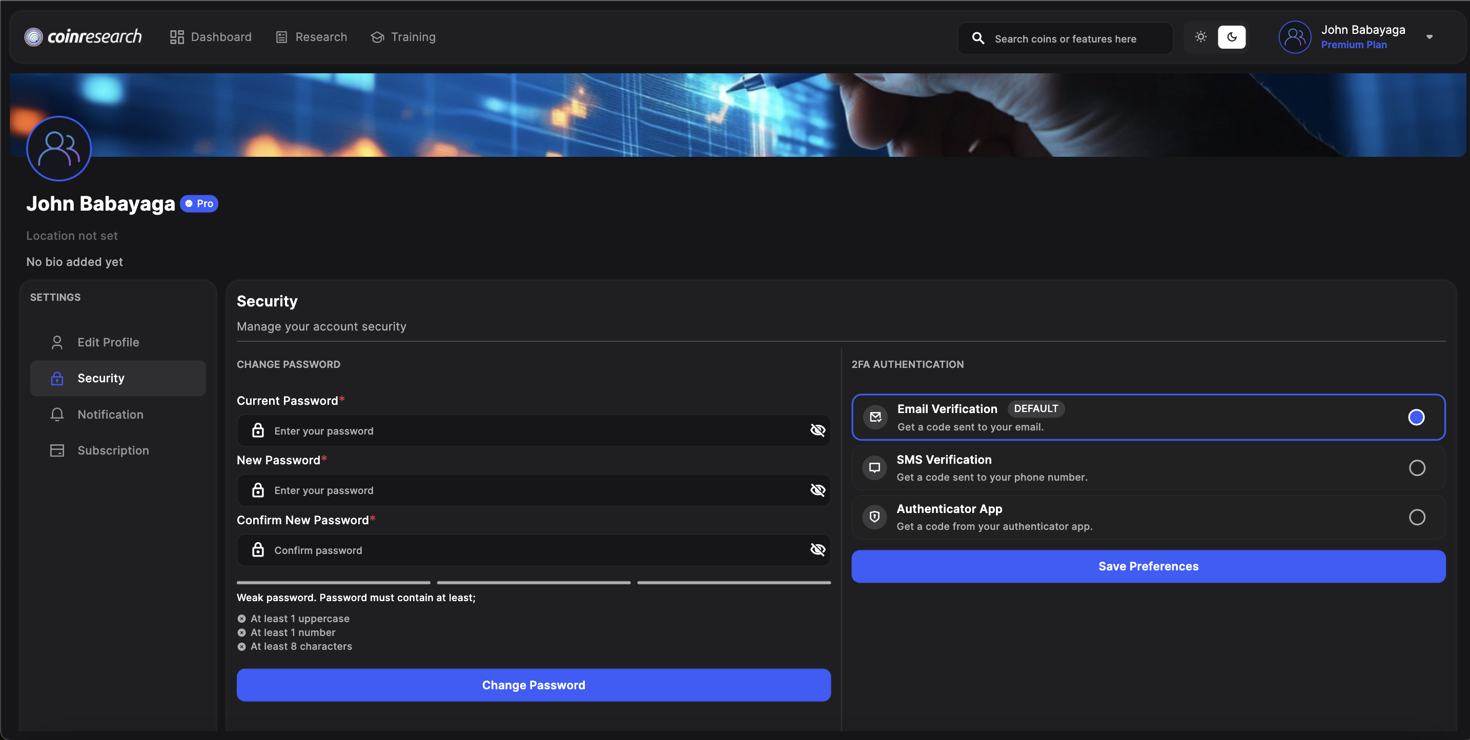Open Edit Profile settings

[x=117, y=342]
